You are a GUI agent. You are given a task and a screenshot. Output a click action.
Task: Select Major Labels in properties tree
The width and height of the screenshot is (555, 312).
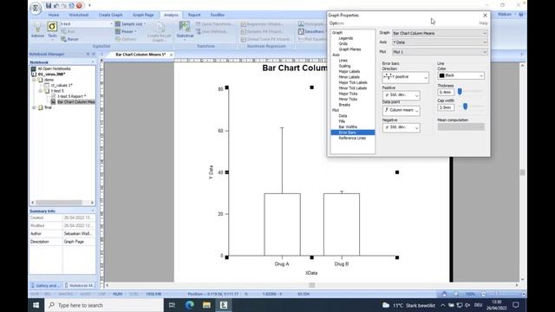coord(349,71)
